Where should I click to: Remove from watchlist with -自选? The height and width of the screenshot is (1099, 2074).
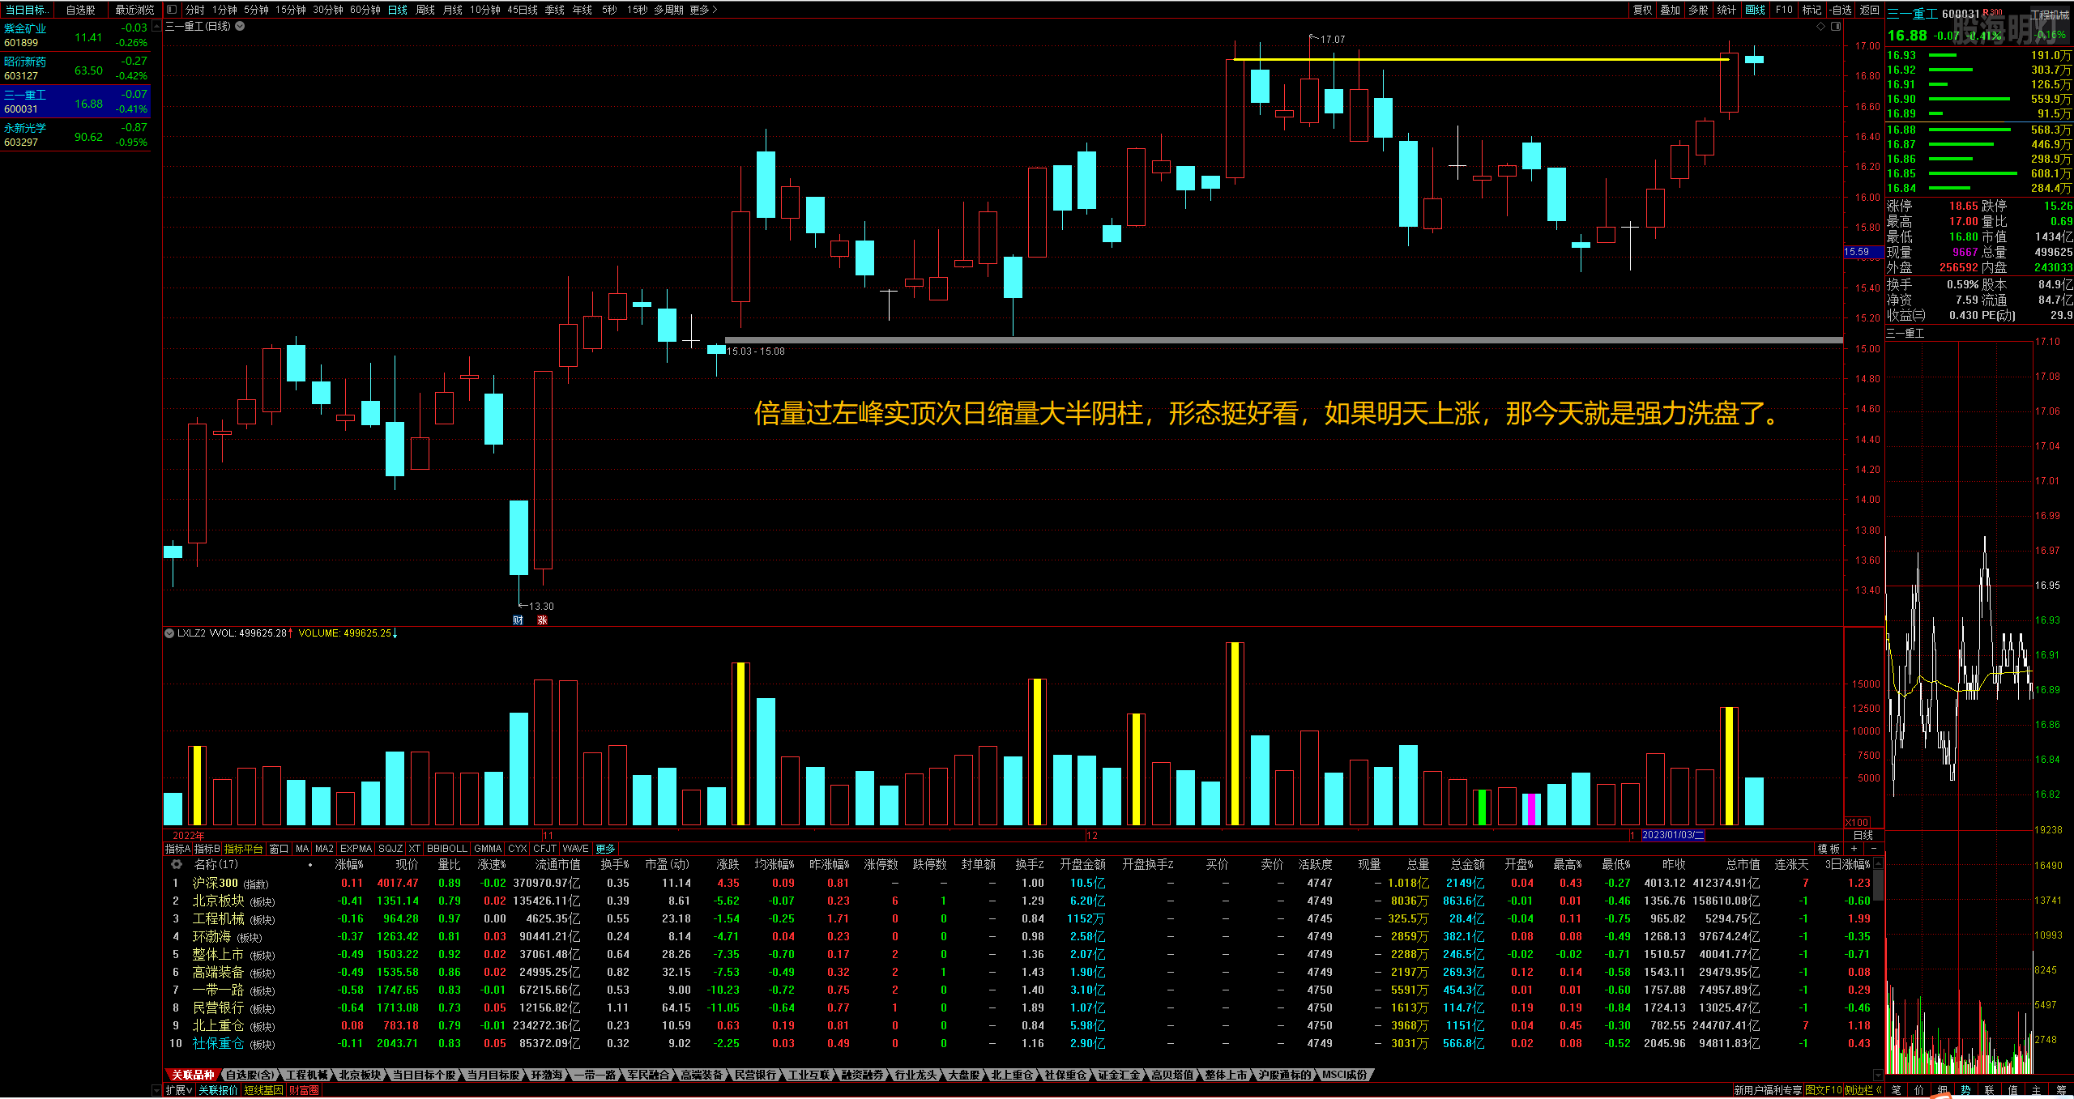(x=1840, y=10)
